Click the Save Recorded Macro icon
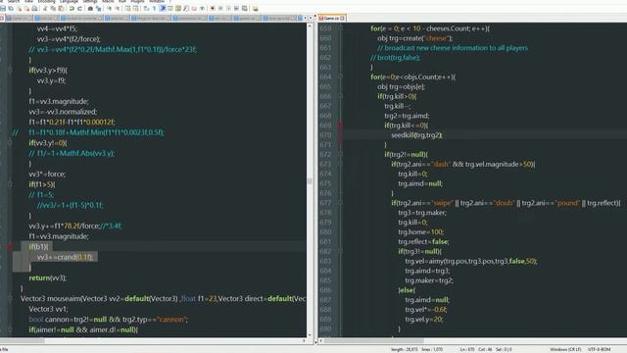The height and width of the screenshot is (353, 627). (x=244, y=9)
